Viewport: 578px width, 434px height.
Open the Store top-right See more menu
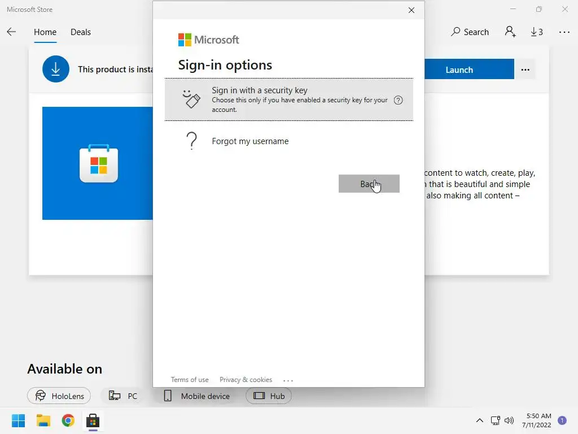click(x=564, y=32)
